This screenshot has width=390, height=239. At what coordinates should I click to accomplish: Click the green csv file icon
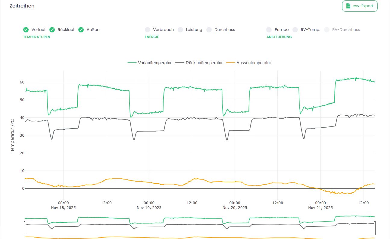tap(348, 6)
